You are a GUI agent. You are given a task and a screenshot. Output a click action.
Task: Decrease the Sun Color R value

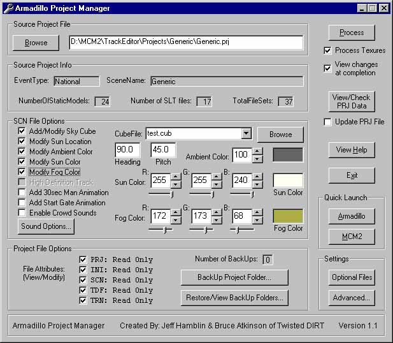pos(176,185)
